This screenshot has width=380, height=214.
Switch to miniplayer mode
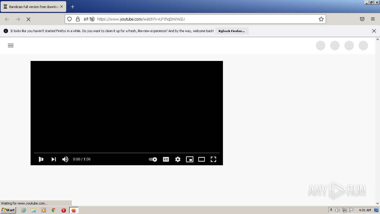coord(190,159)
